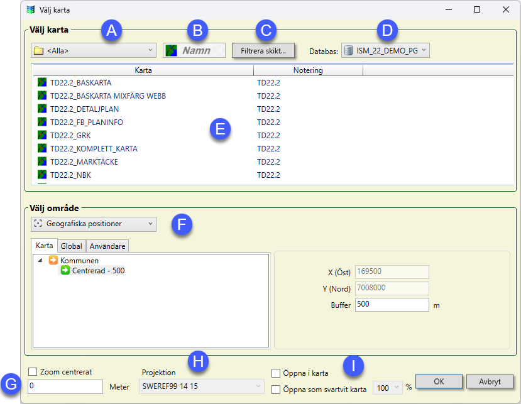Screen dimensions: 521x404
Task: Click the map icon next to TD22.2_MARKTÄCKE
Action: coord(42,161)
